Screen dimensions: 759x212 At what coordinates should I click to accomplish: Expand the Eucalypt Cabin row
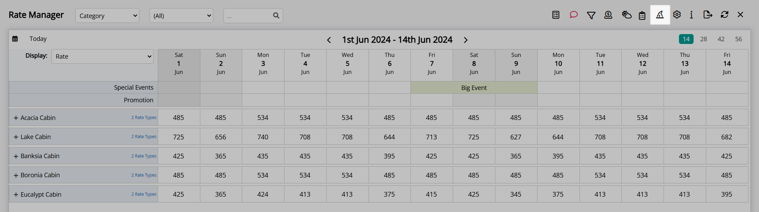[x=16, y=195]
